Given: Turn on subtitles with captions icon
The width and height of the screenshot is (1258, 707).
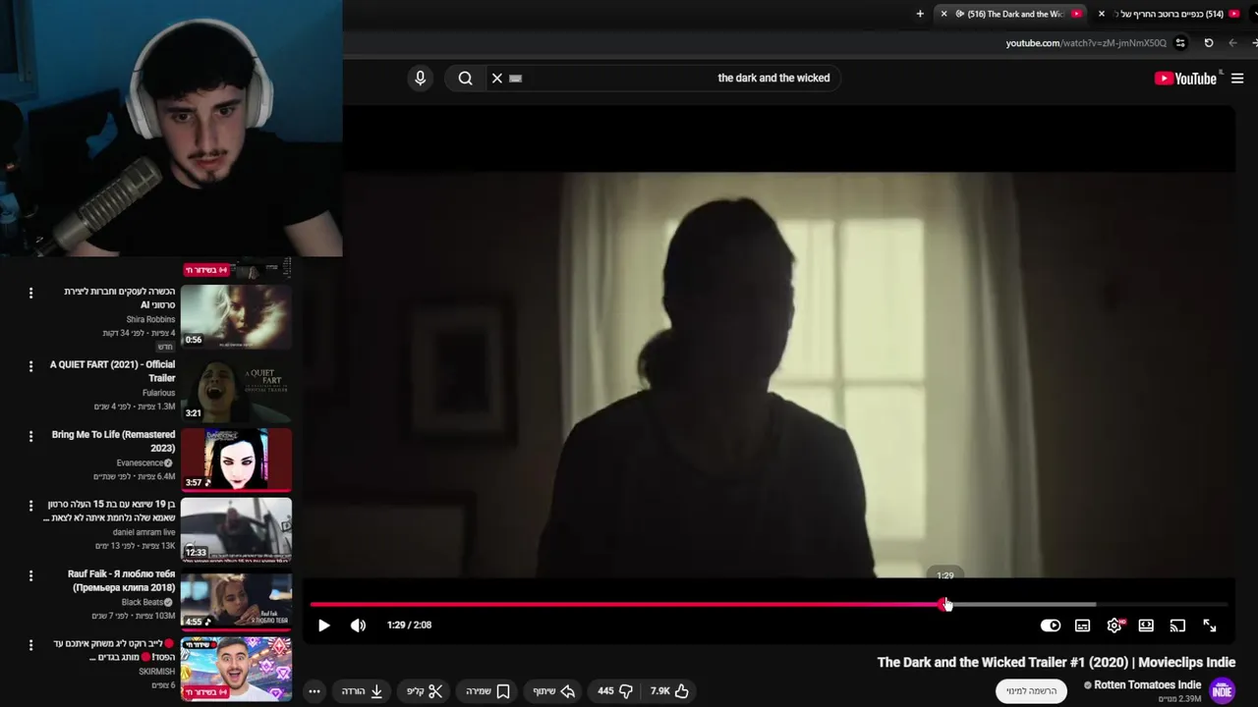Looking at the screenshot, I should coord(1082,625).
